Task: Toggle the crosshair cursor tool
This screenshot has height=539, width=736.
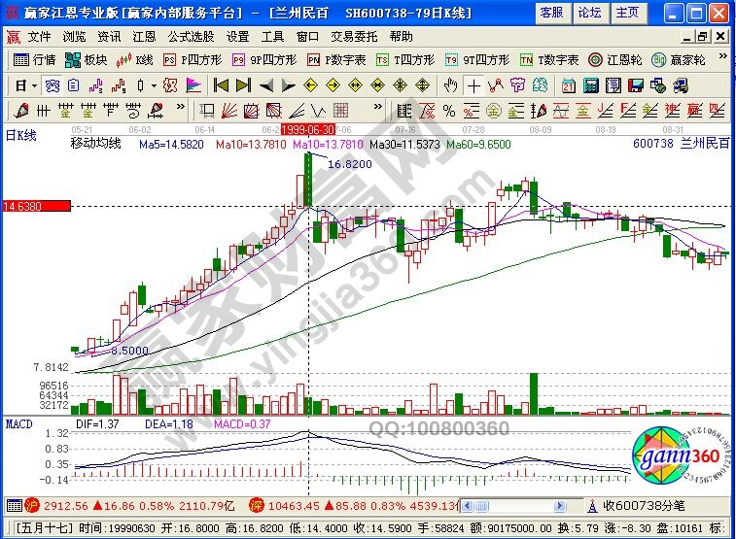Action: (473, 85)
